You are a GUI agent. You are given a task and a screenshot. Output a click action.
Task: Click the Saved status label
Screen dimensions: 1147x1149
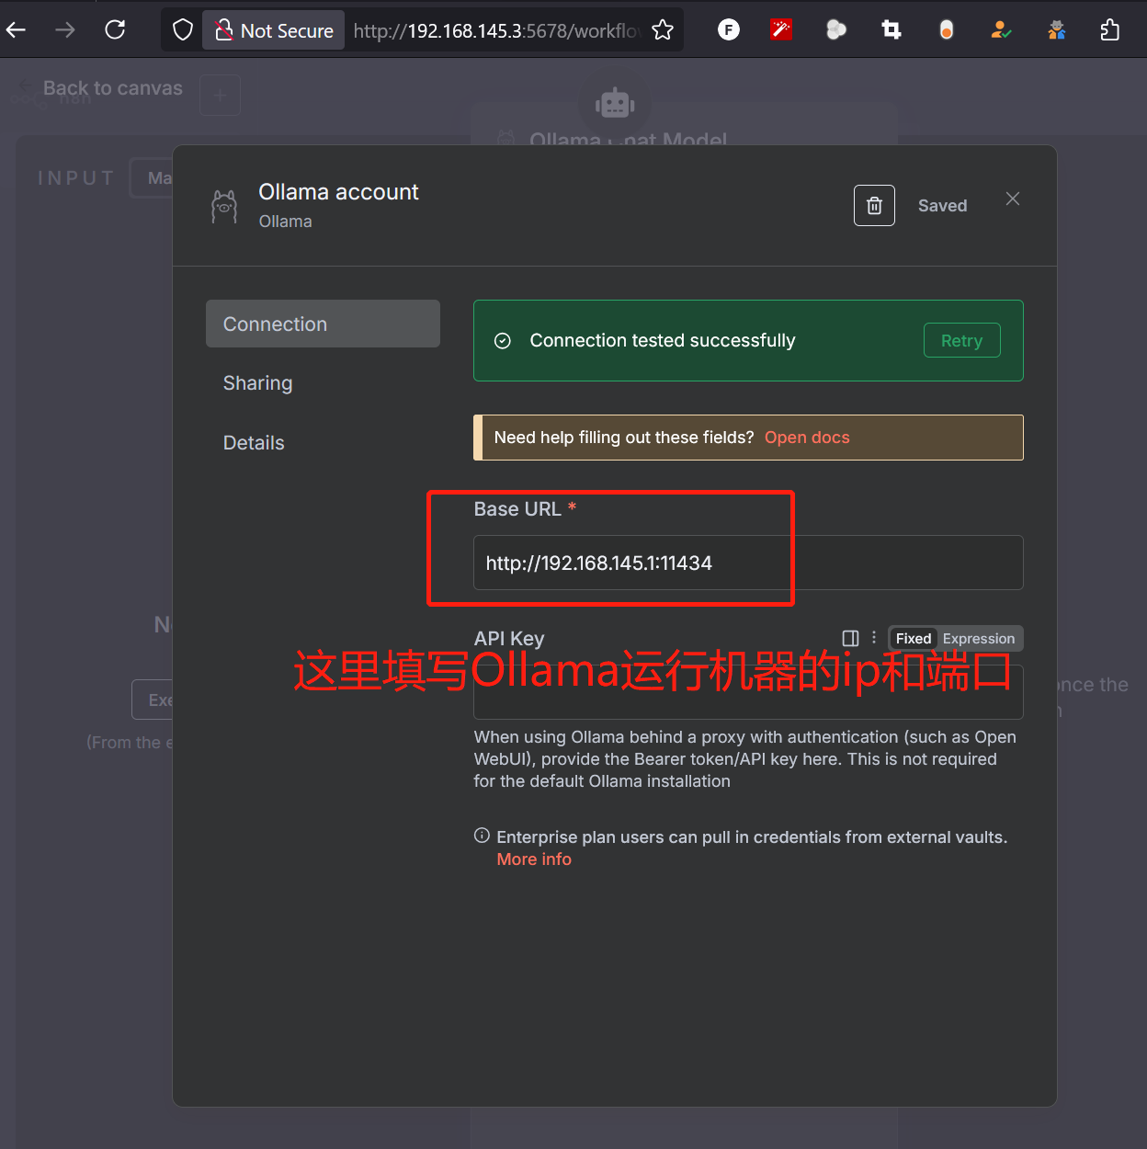[942, 205]
